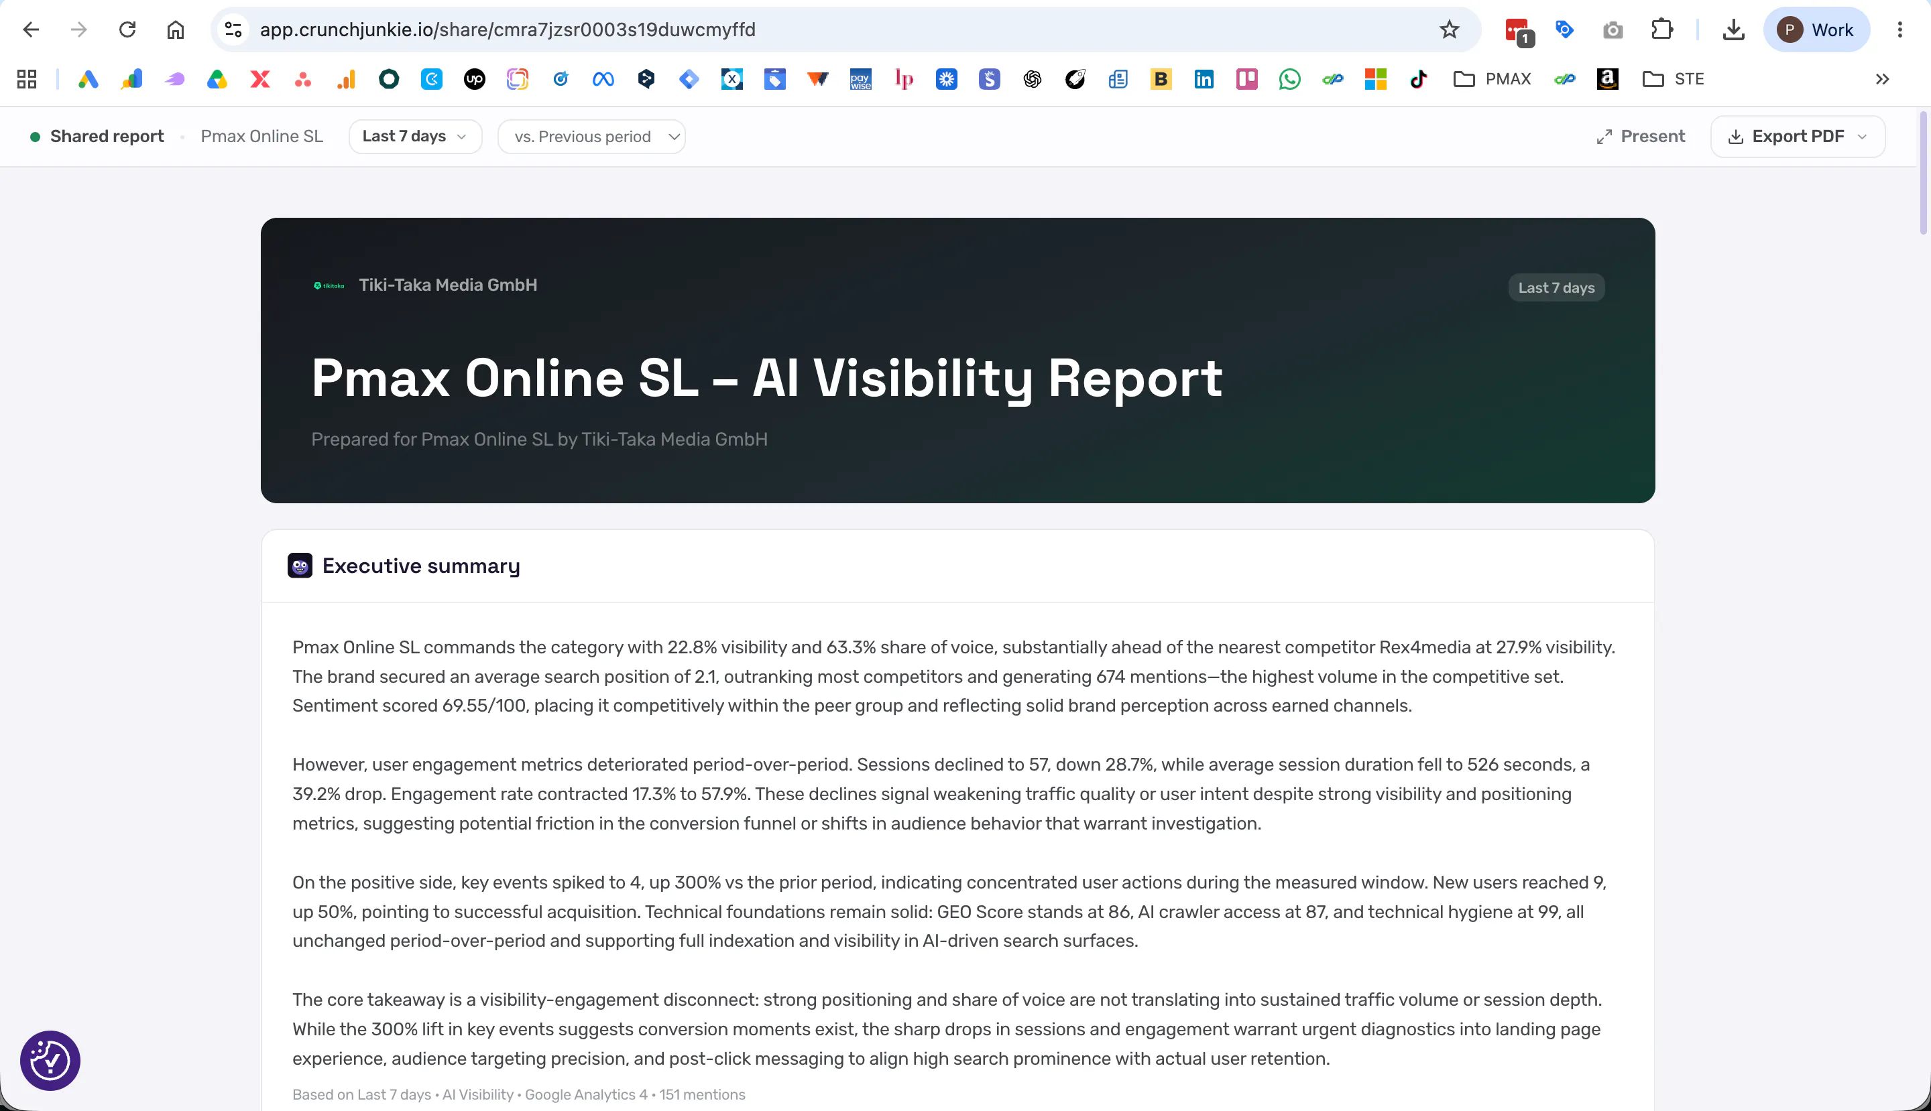1931x1111 pixels.
Task: Go back to the previous page
Action: [x=31, y=29]
